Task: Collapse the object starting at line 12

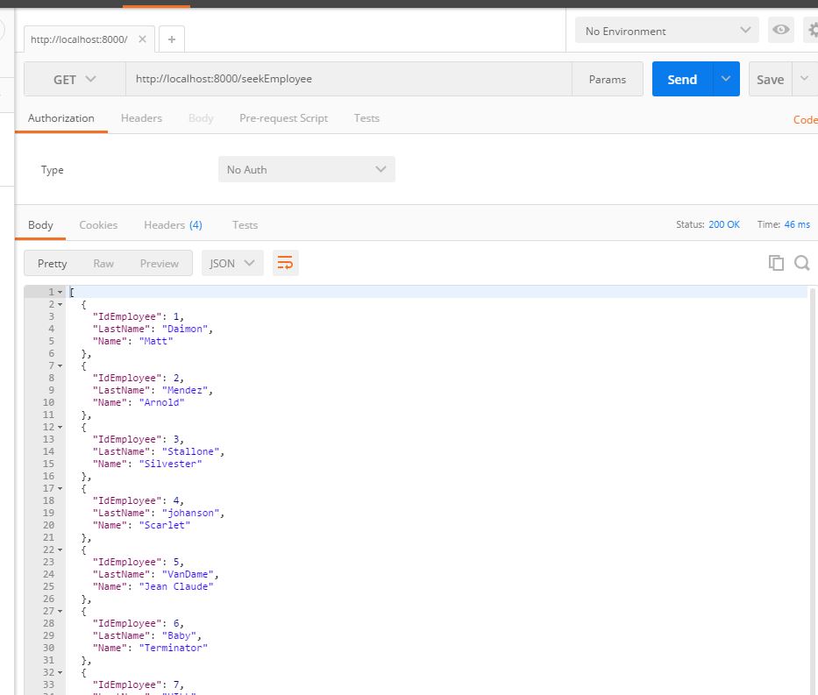Action: coord(60,428)
